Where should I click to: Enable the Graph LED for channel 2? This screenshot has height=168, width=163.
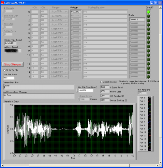[x=148, y=21]
